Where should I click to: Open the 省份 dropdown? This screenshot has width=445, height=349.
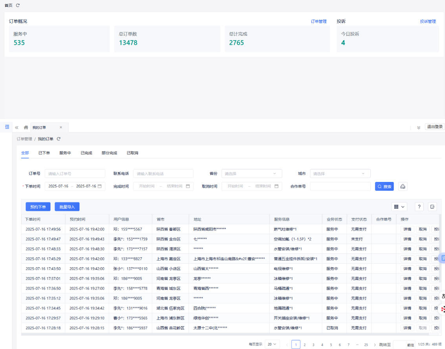click(251, 173)
